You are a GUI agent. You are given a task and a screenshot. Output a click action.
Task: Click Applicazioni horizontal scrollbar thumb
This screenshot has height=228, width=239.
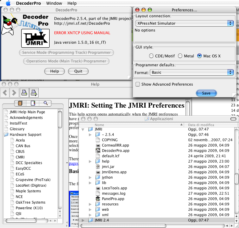tap(123, 226)
